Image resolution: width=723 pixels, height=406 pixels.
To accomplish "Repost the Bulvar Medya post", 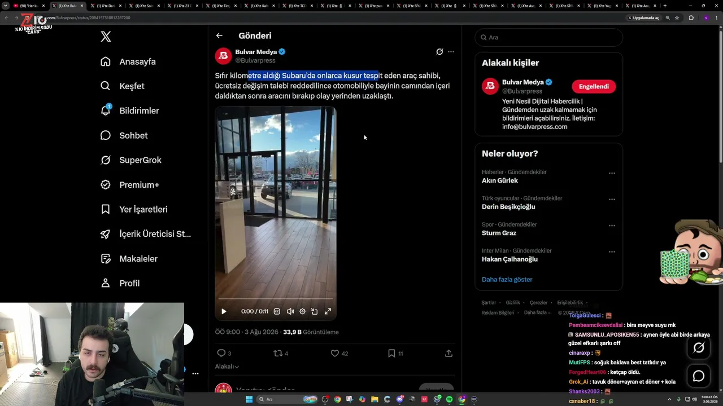I will click(281, 353).
